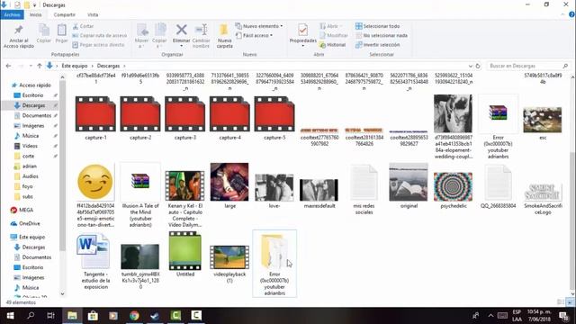Image resolution: width=576 pixels, height=324 pixels.
Task: Click Anclar al Acceso rápido pin icon
Action: pyautogui.click(x=18, y=30)
